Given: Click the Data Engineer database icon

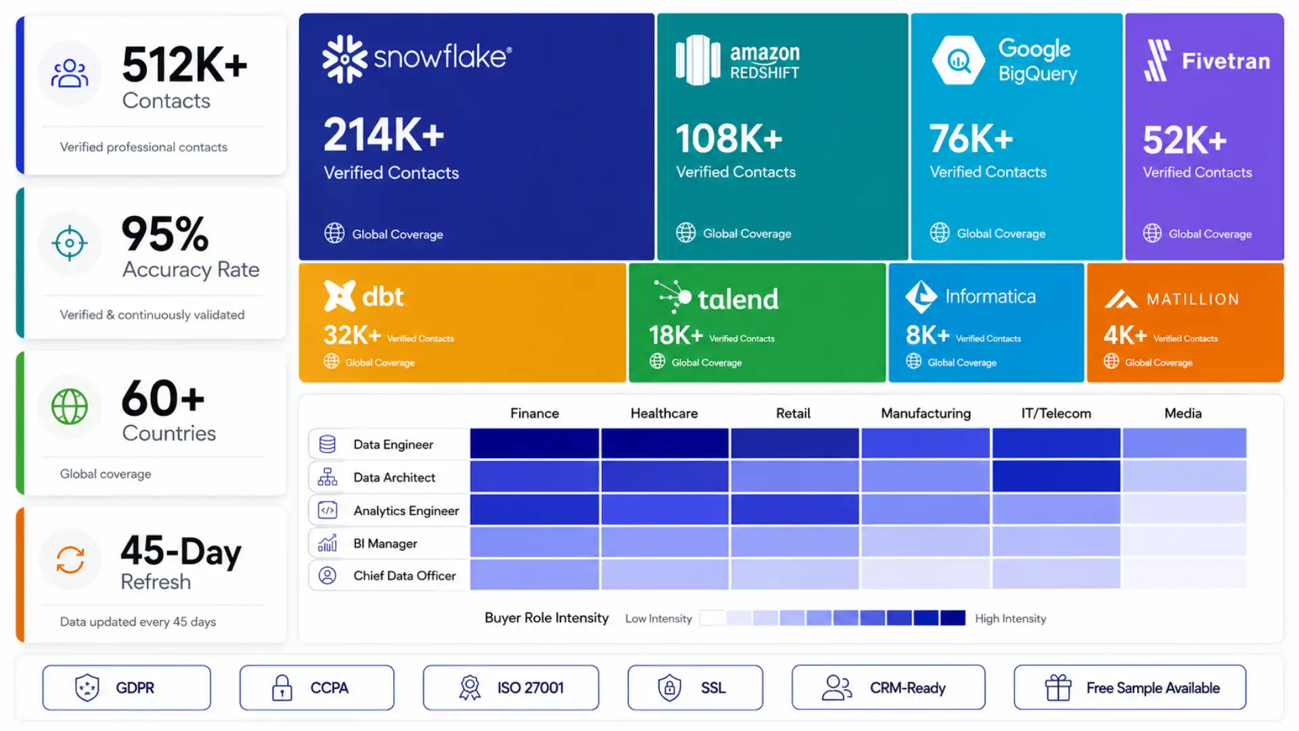Looking at the screenshot, I should [x=327, y=444].
